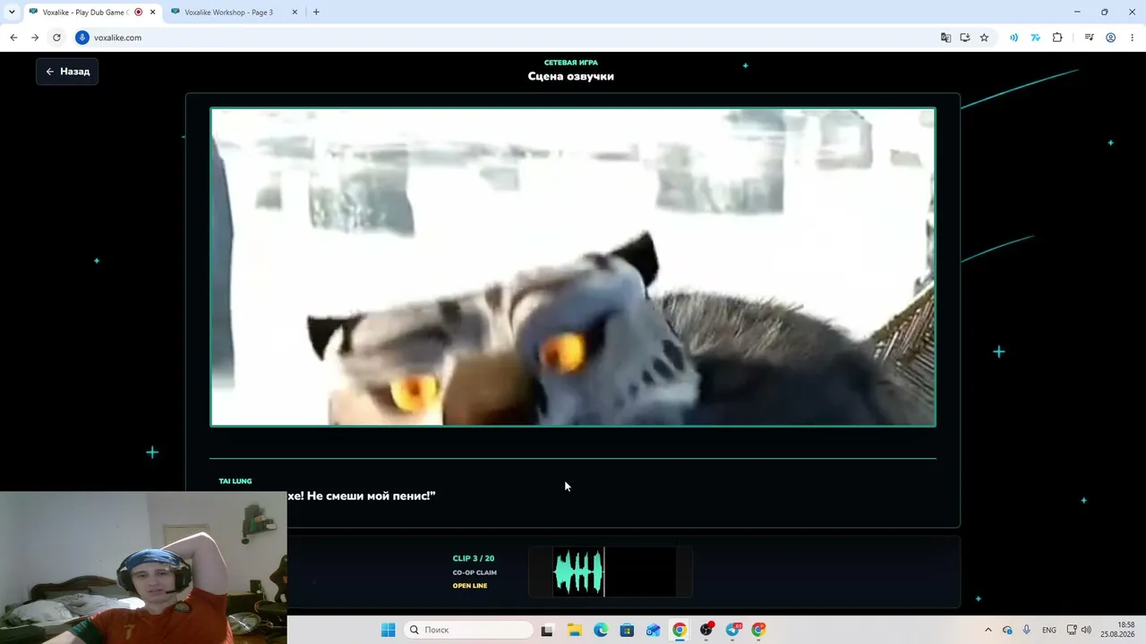Click the install app icon in address bar

pos(965,38)
